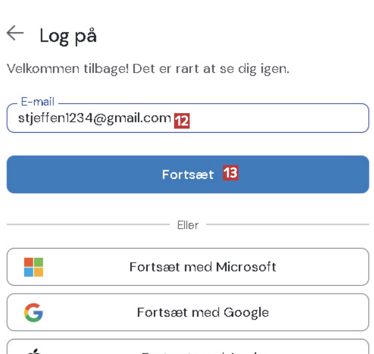374x354 pixels.
Task: Choose the Fortsæt med Microsoft button
Action: coord(203,267)
